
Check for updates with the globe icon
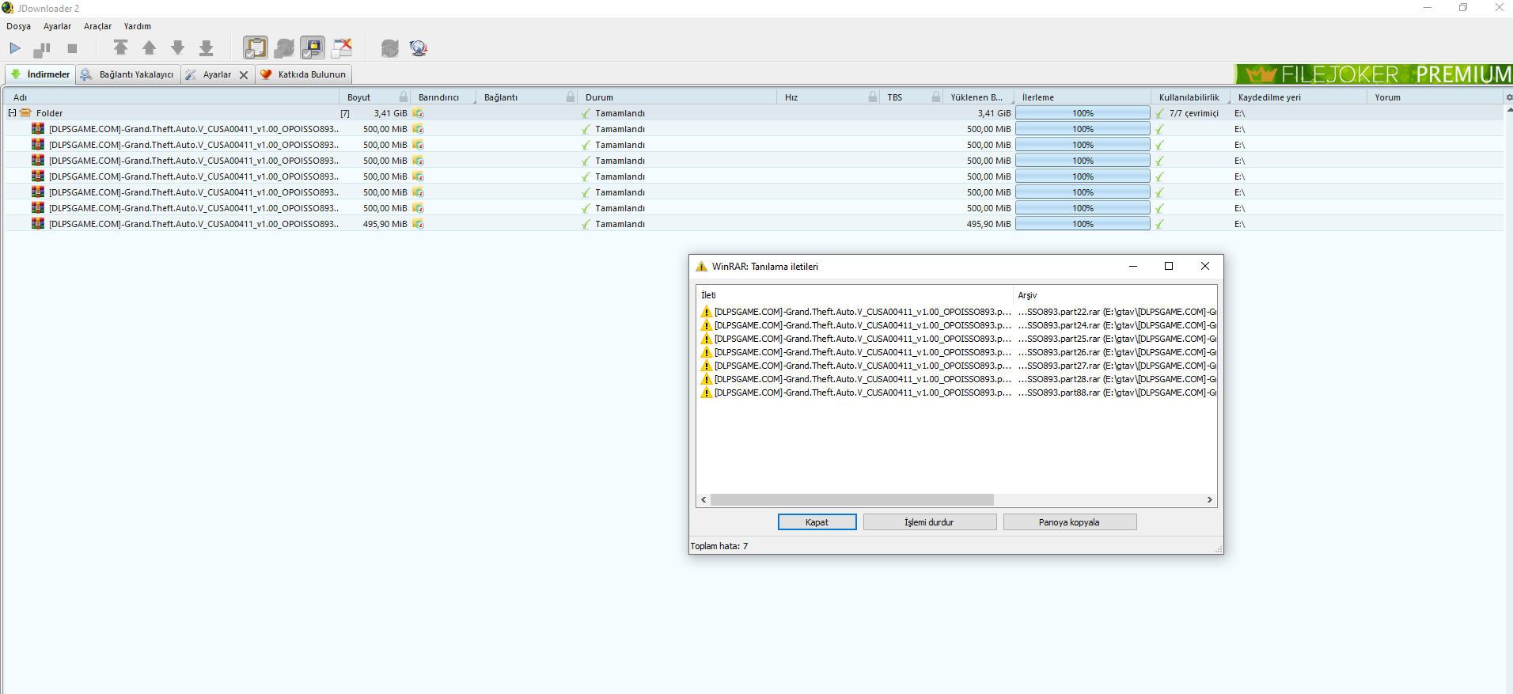click(x=419, y=48)
